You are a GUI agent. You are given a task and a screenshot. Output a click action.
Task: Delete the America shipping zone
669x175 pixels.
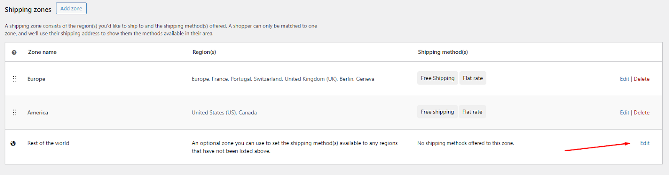click(x=641, y=112)
